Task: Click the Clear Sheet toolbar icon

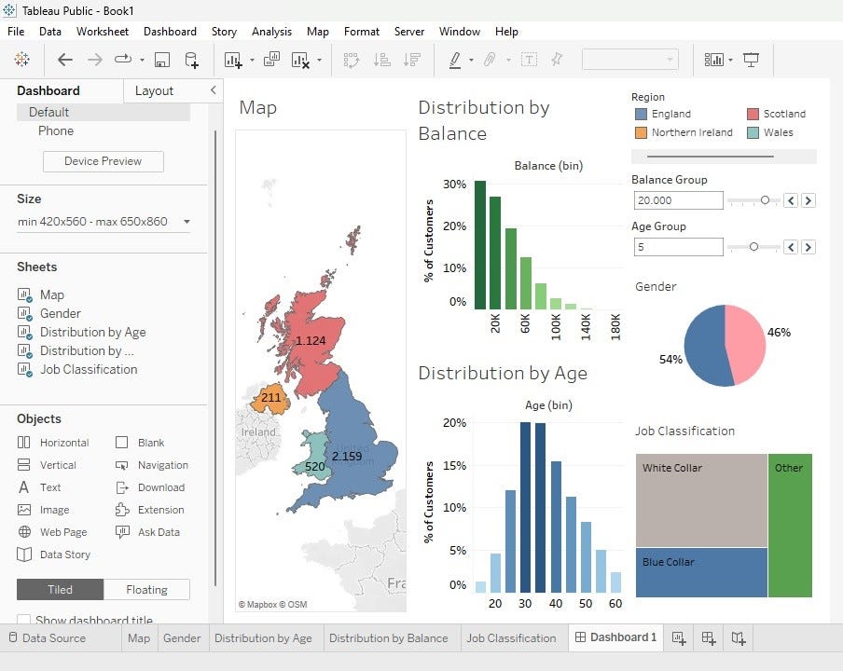Action: [298, 60]
